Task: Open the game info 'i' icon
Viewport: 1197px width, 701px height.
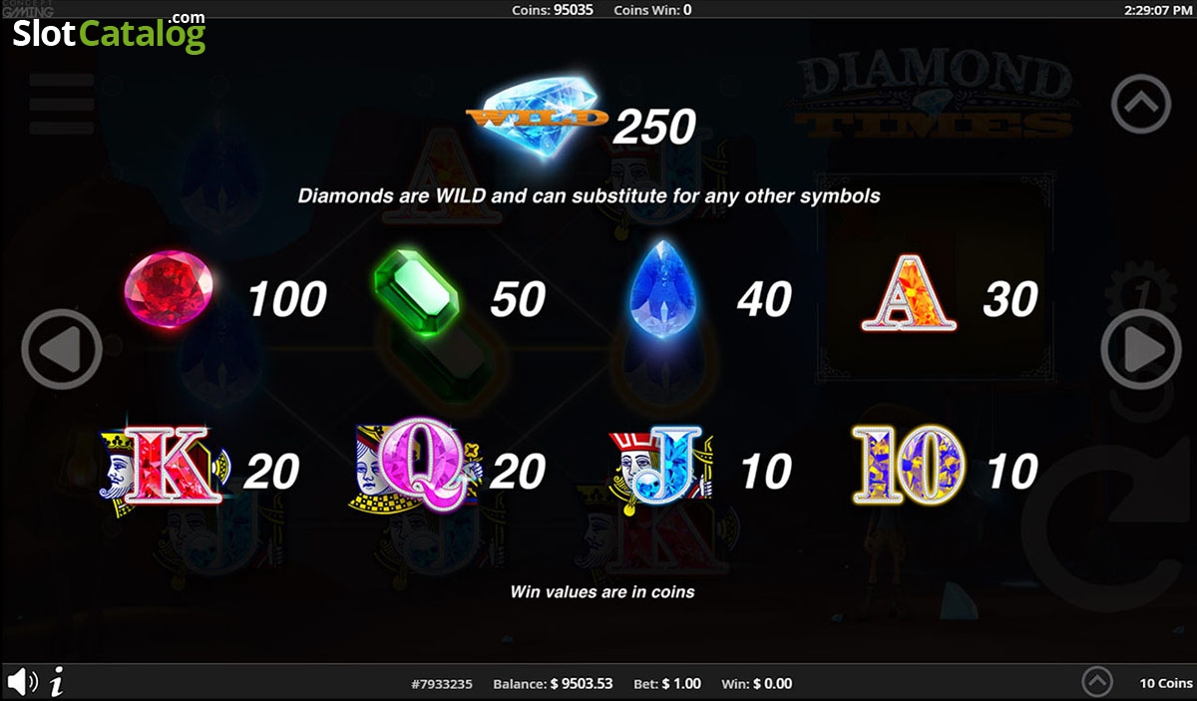Action: click(57, 683)
